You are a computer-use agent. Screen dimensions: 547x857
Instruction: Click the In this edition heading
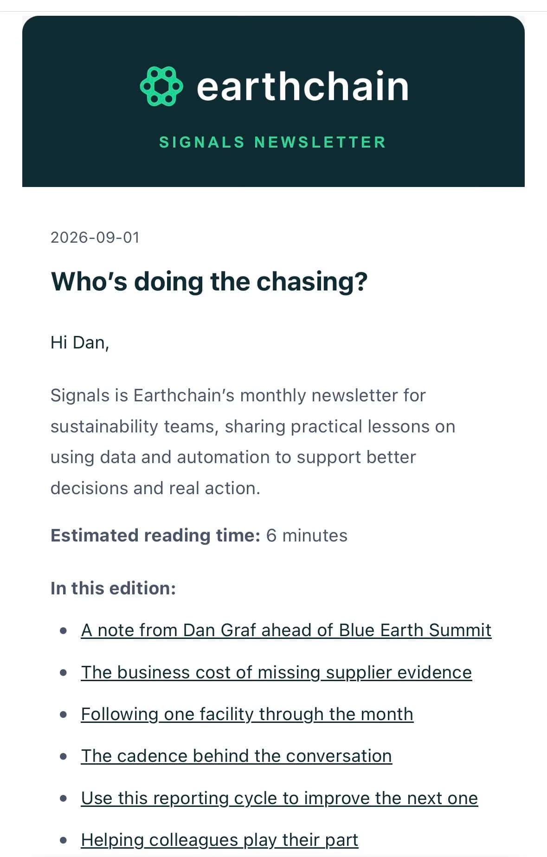(113, 588)
